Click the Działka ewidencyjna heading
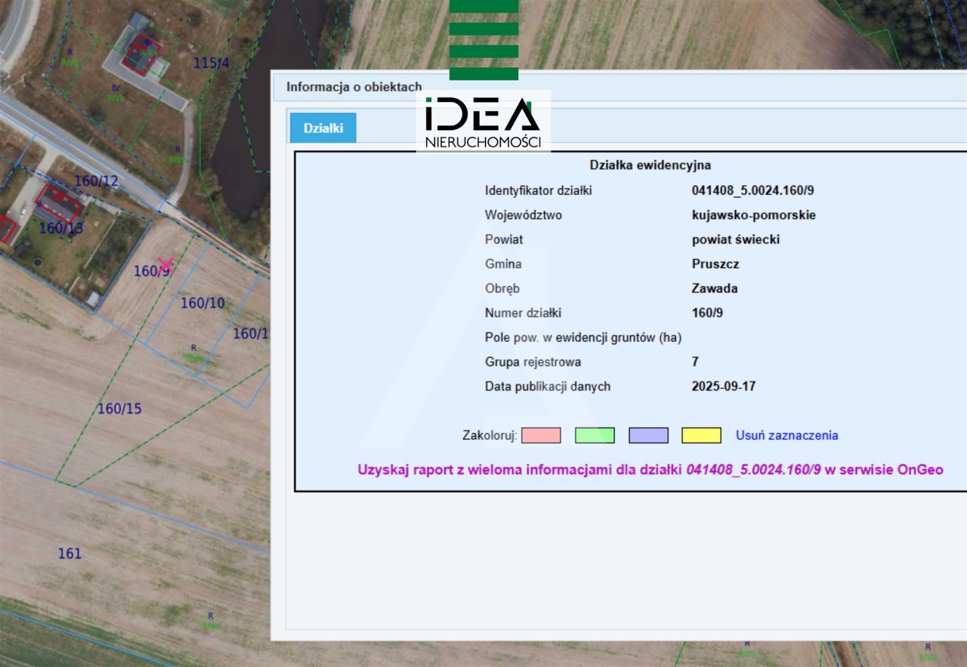This screenshot has height=667, width=967. click(x=650, y=165)
